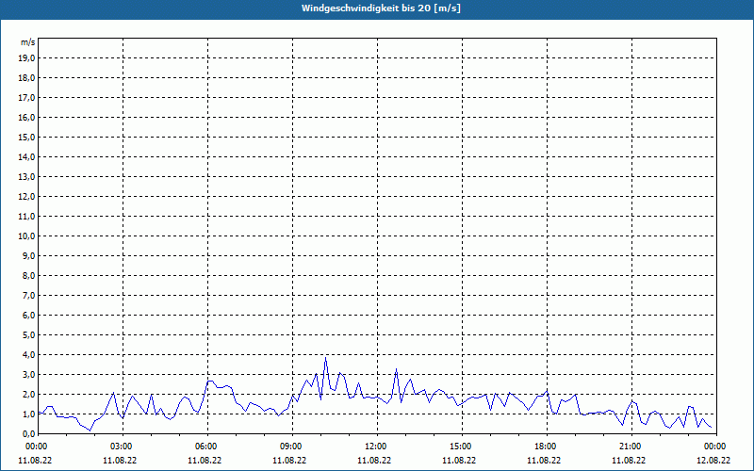This screenshot has width=754, height=471.
Task: Click the "18,0" y-axis label
Action: click(26, 78)
